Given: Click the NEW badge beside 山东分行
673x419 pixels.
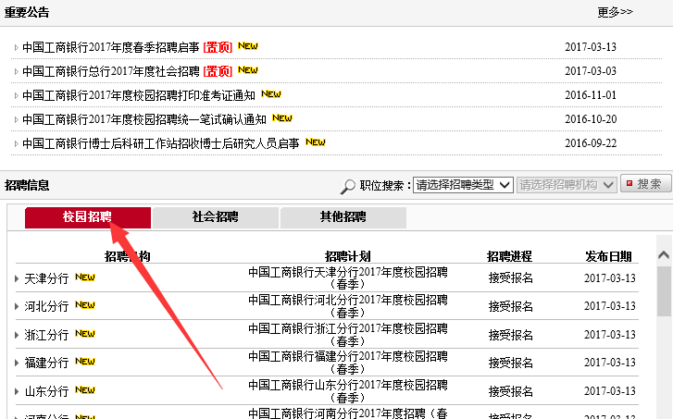Looking at the screenshot, I should (x=84, y=389).
